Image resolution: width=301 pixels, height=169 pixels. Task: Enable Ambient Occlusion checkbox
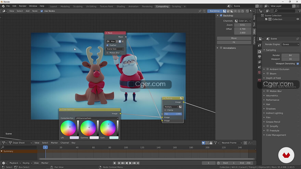(x=267, y=69)
